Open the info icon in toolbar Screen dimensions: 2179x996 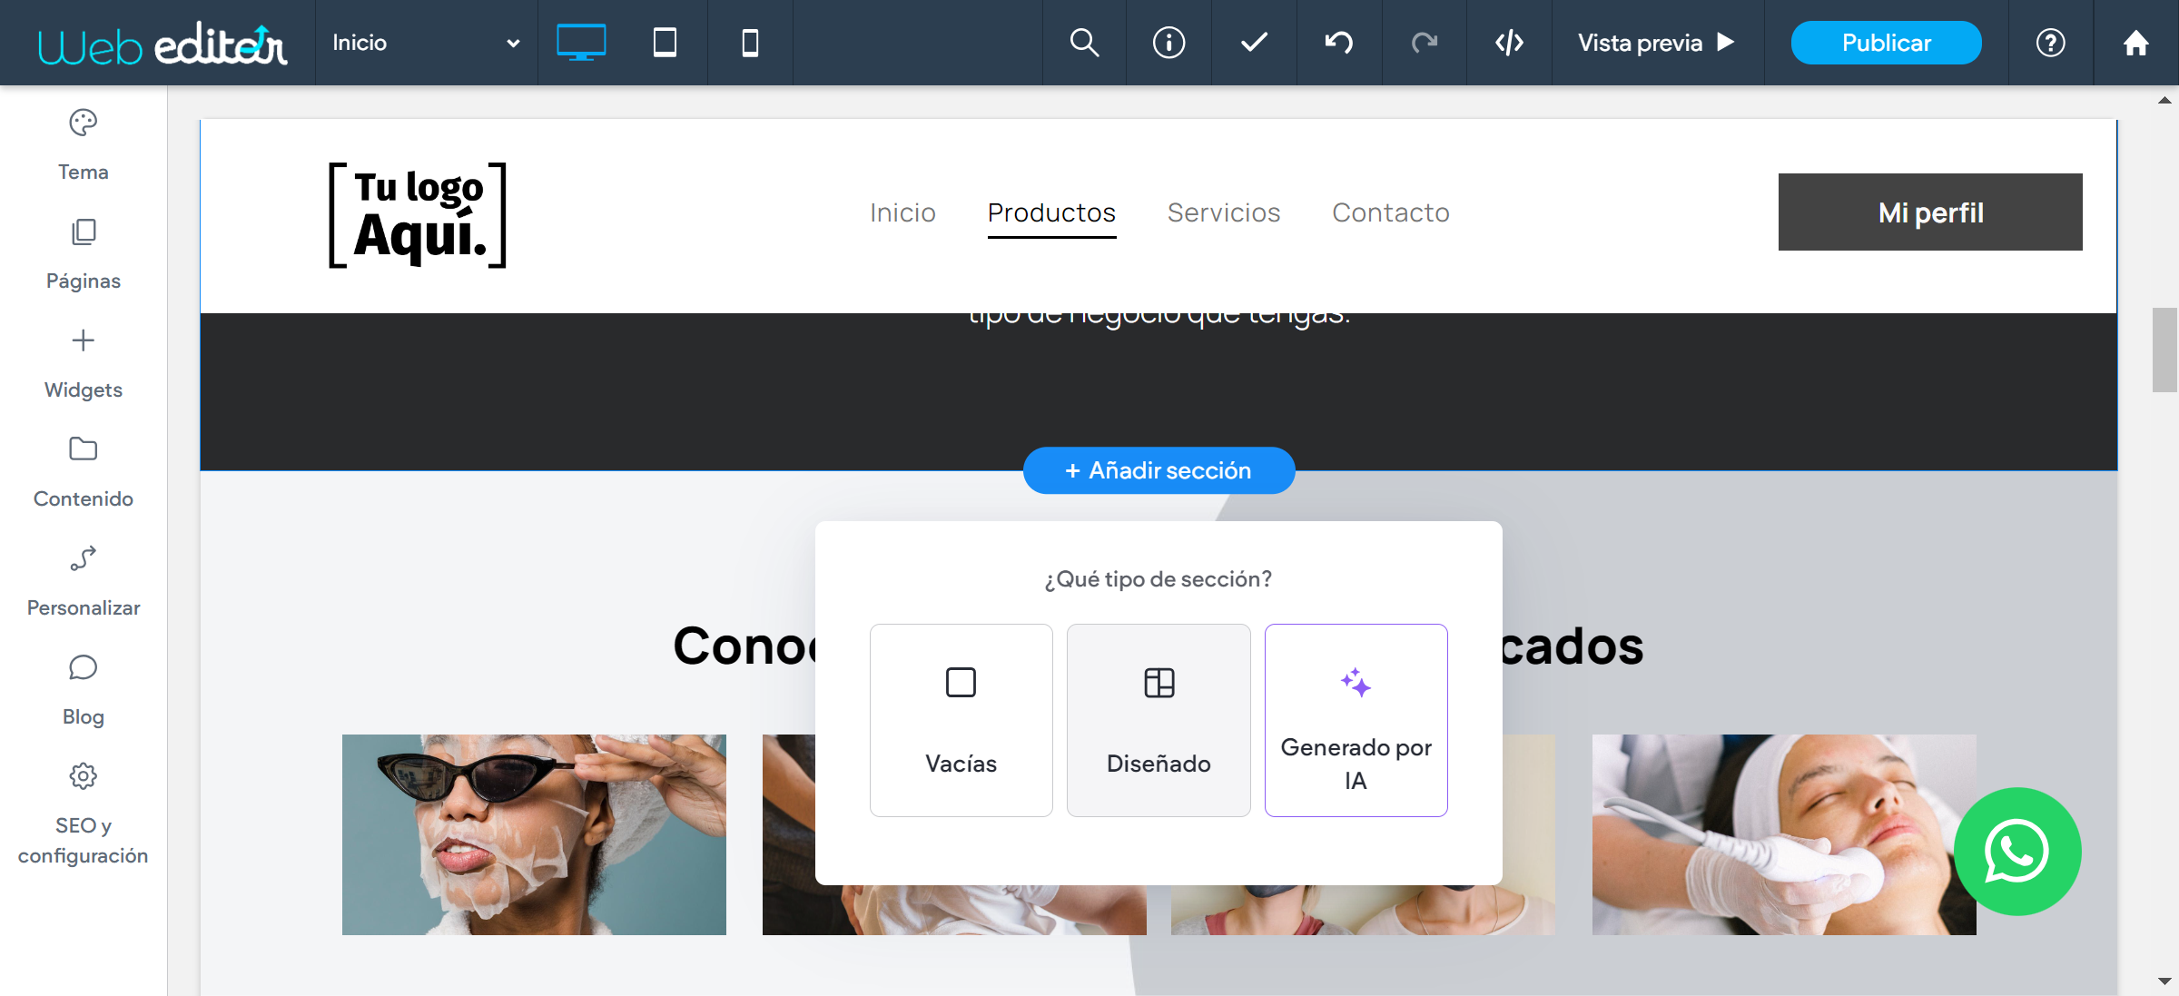coord(1168,43)
